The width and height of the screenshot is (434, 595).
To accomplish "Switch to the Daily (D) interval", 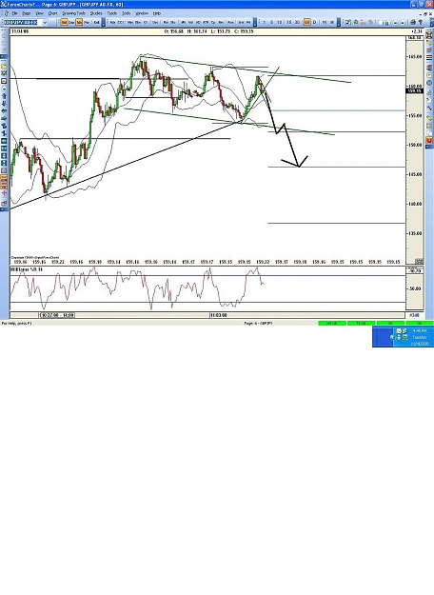I will point(314,23).
